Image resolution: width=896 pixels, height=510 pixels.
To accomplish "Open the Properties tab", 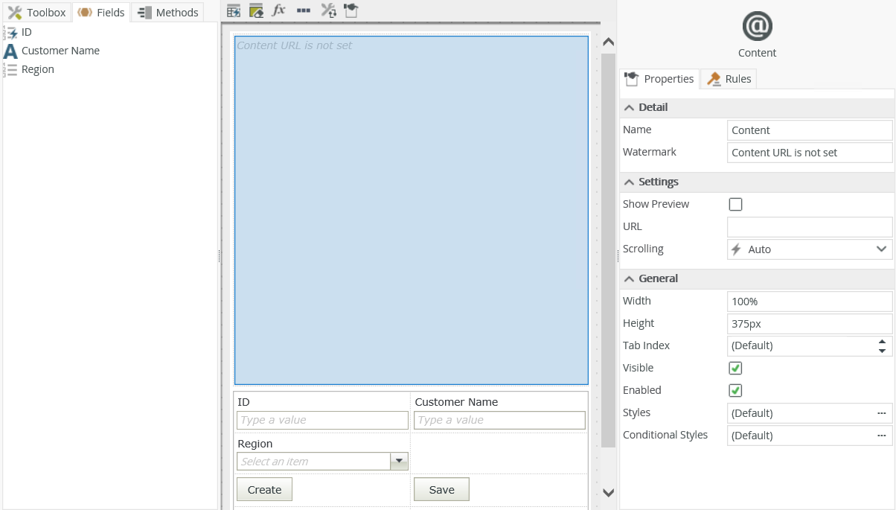I will coord(659,79).
